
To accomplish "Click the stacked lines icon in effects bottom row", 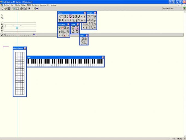I will [86, 28].
